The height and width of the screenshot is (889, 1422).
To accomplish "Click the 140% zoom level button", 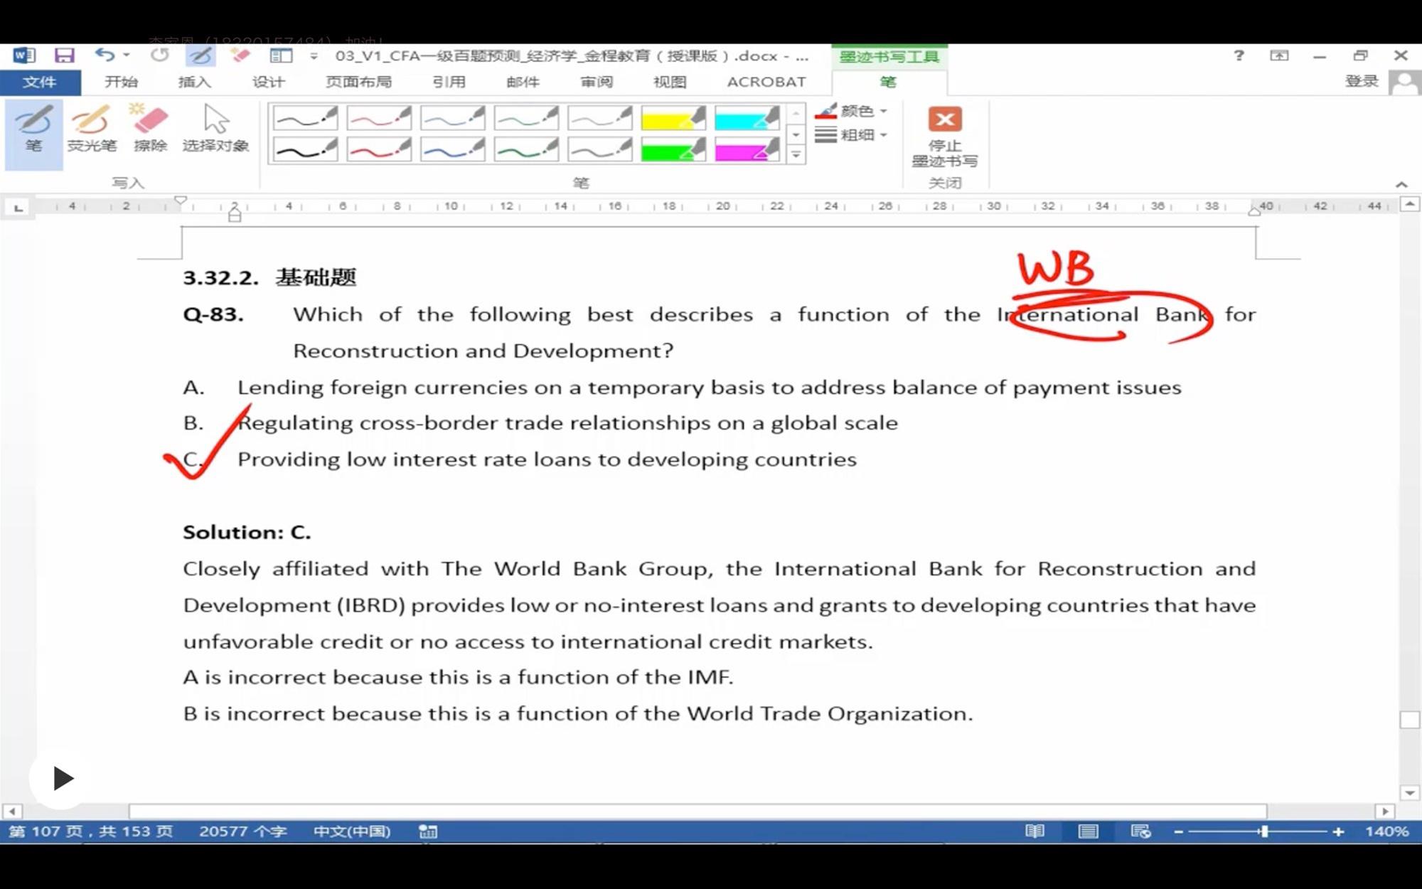I will [x=1386, y=831].
